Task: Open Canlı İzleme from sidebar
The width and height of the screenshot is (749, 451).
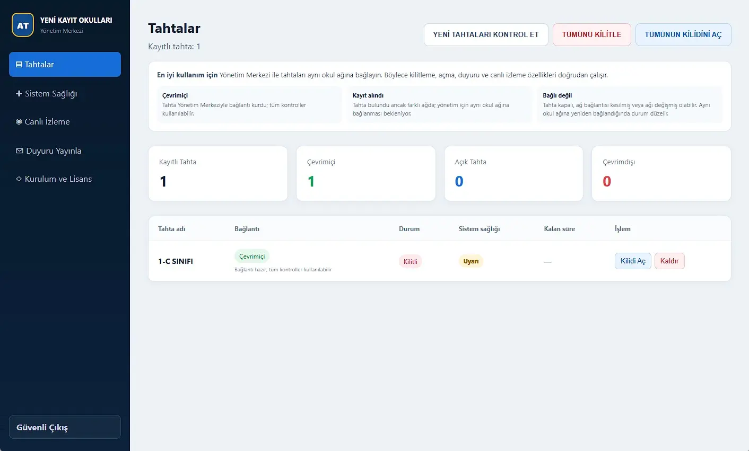Action: (x=65, y=121)
